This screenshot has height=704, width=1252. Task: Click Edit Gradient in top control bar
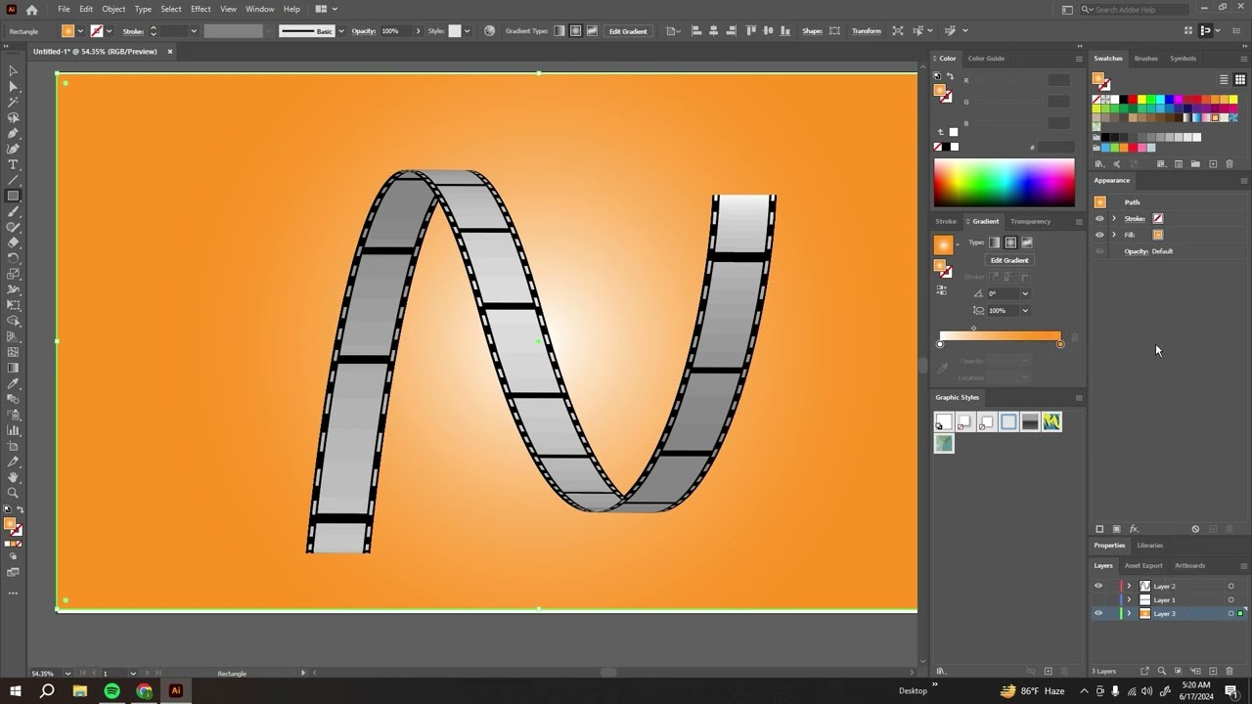tap(628, 30)
